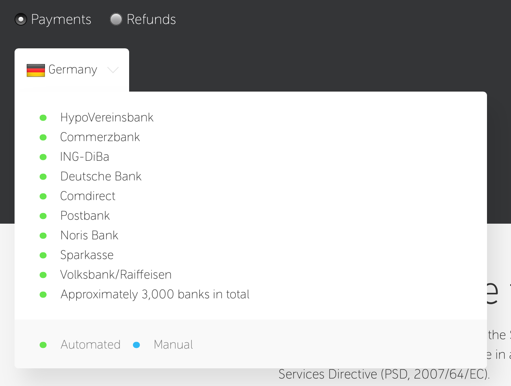Select the Refunds radio button
511x386 pixels.
click(116, 19)
